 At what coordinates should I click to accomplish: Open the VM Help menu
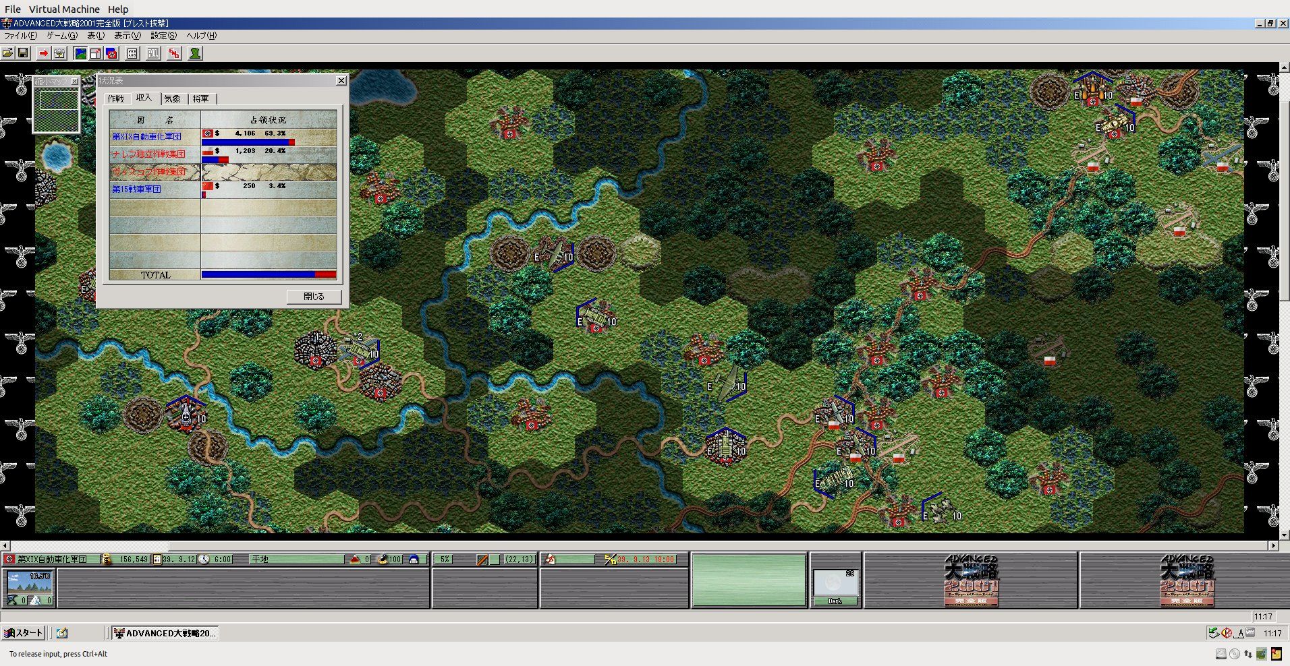point(118,9)
